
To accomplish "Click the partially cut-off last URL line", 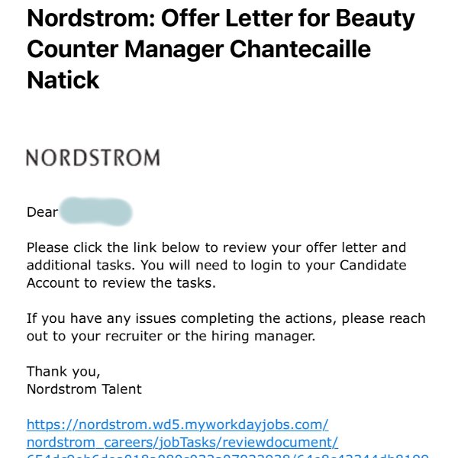I will pos(227,456).
